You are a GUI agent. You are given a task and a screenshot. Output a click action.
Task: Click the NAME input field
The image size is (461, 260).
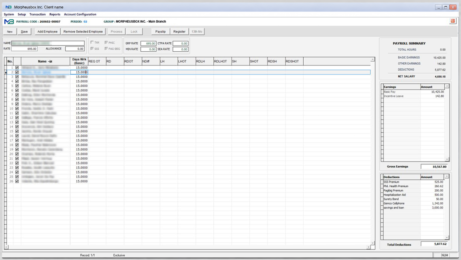pyautogui.click(x=48, y=43)
